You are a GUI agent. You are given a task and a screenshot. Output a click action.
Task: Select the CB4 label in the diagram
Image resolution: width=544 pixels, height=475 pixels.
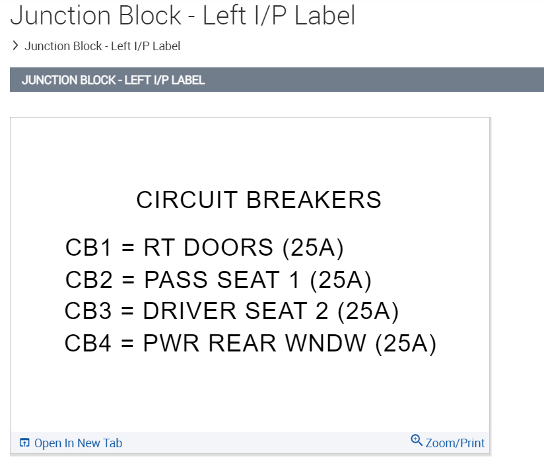click(x=89, y=344)
